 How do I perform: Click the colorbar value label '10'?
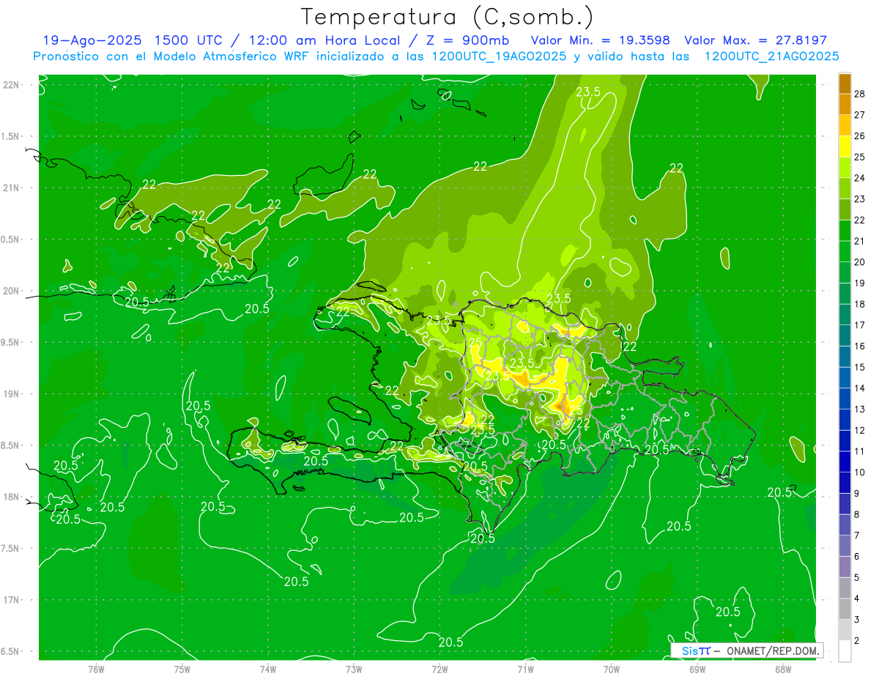click(859, 472)
